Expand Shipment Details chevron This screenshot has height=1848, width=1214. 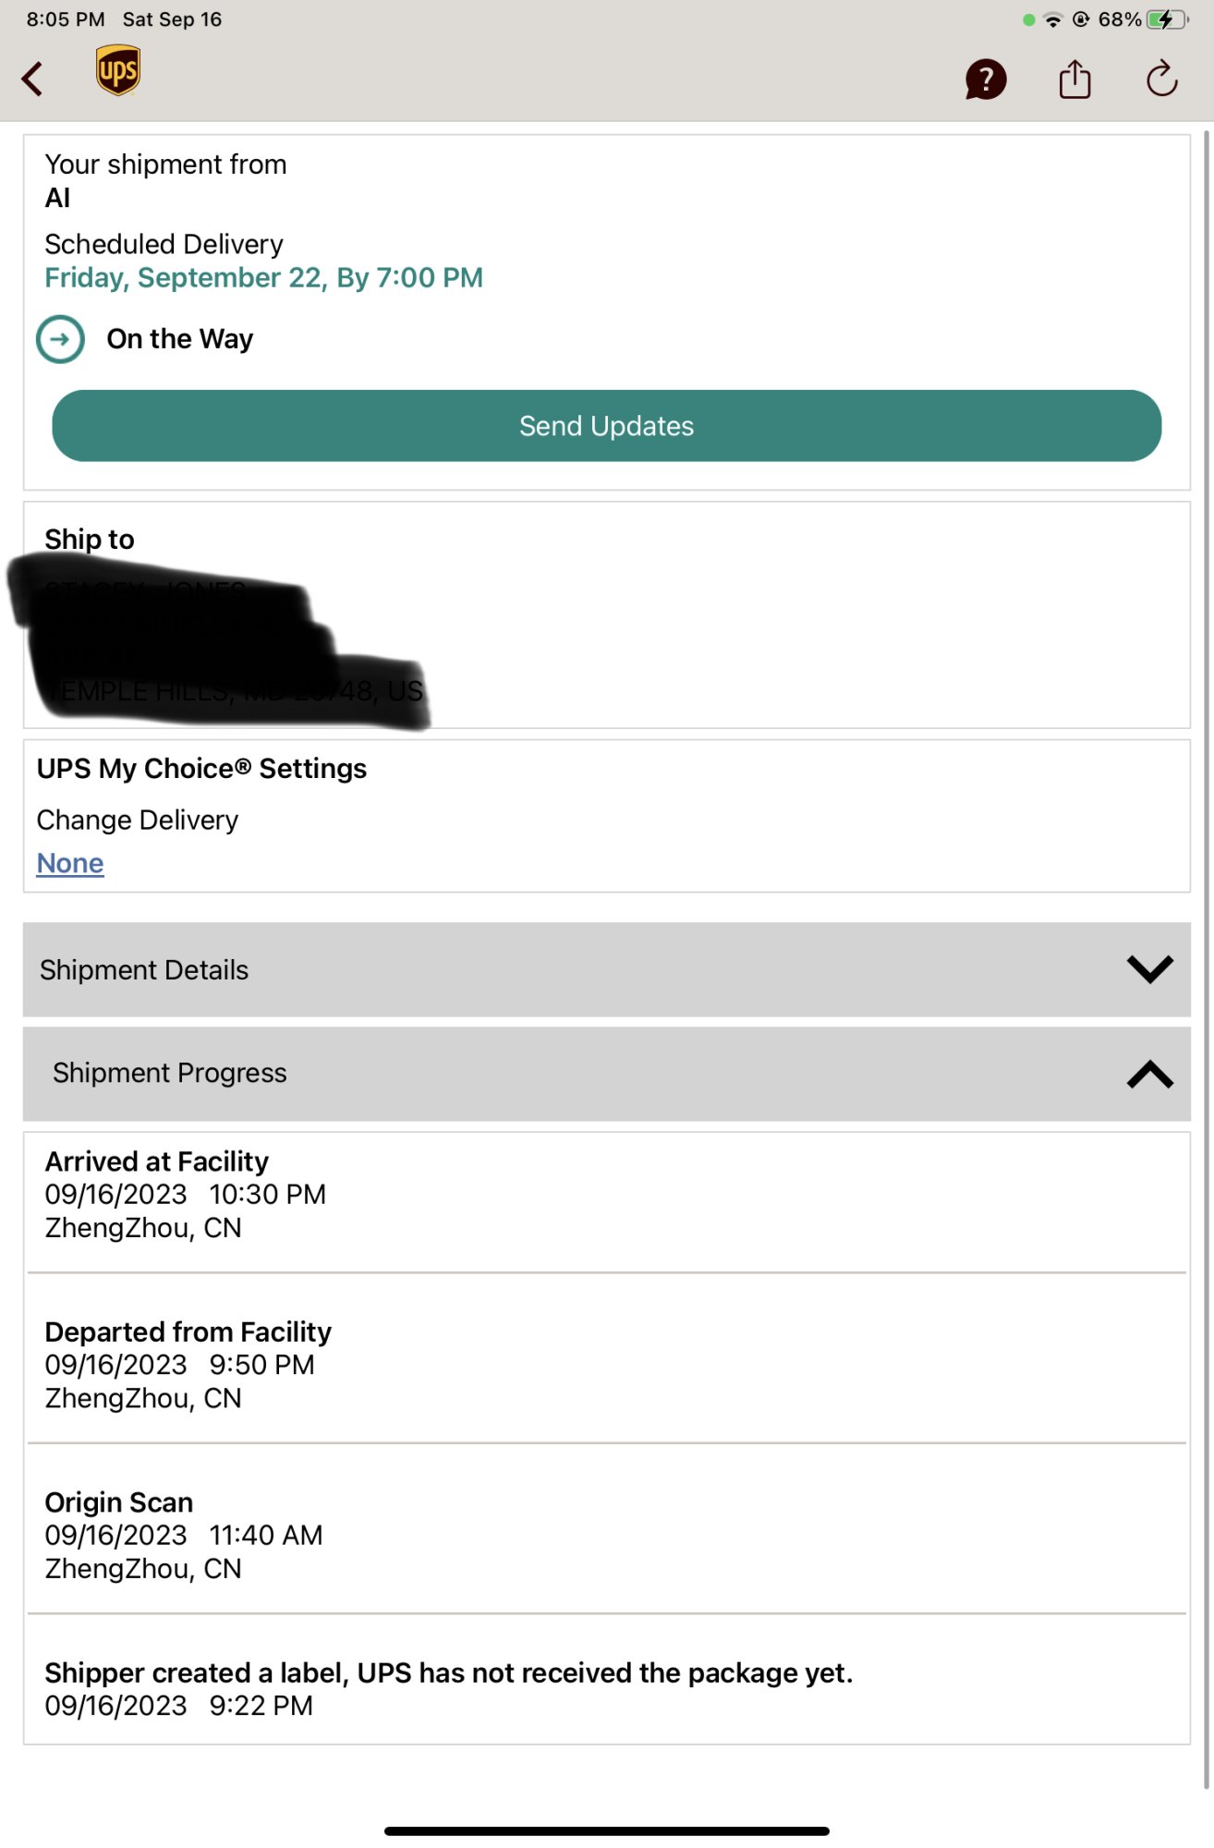(x=1150, y=969)
